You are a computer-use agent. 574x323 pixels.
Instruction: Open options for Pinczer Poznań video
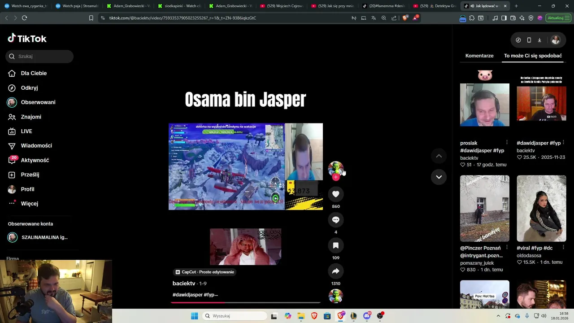pyautogui.click(x=507, y=248)
